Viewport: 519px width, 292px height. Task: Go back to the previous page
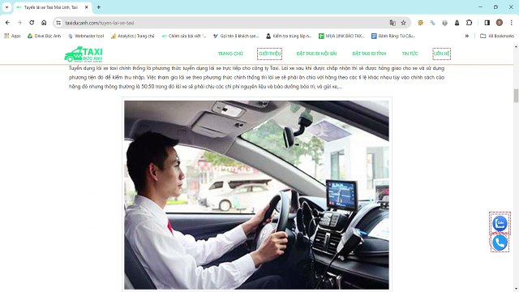pyautogui.click(x=7, y=23)
